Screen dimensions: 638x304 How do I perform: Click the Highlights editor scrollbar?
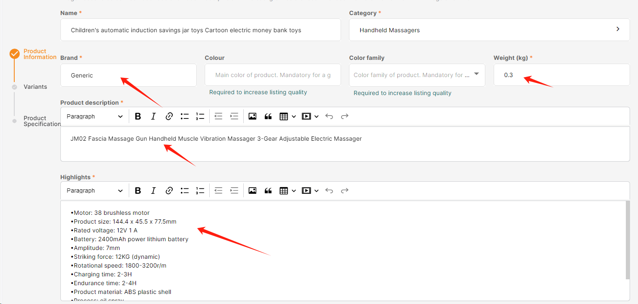tap(628, 240)
